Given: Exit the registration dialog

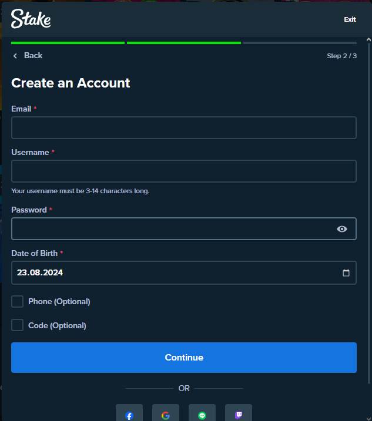Looking at the screenshot, I should pyautogui.click(x=350, y=19).
